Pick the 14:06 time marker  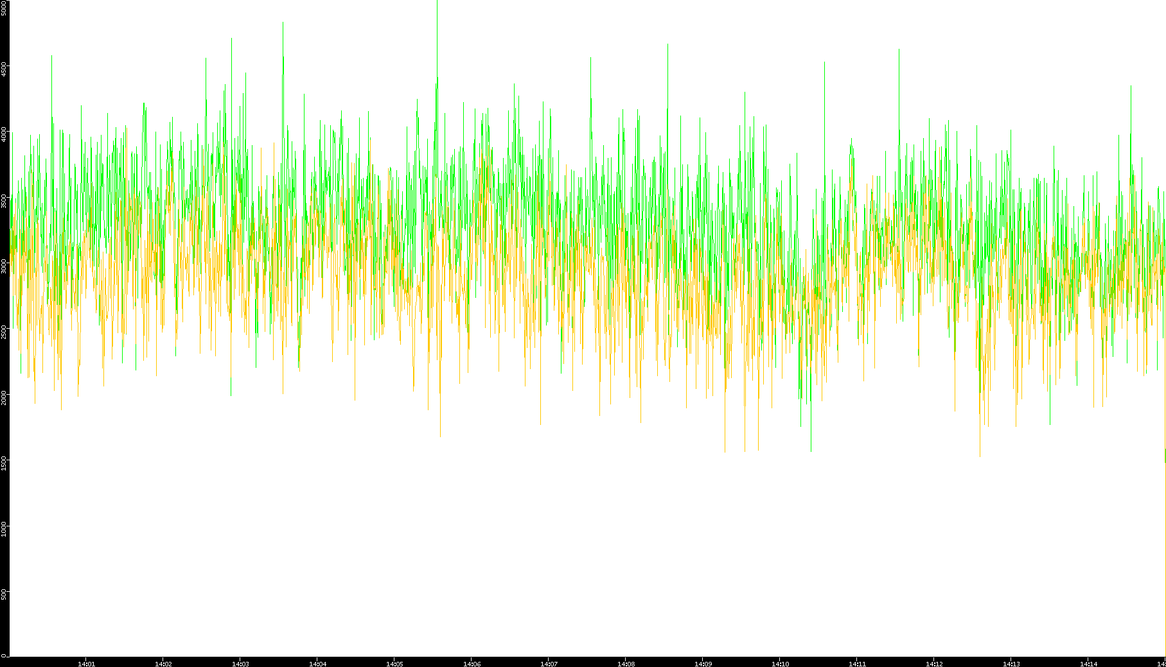click(x=472, y=663)
